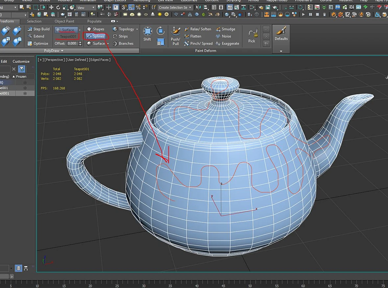The image size is (388, 288).
Task: Toggle the Angle Snap button
Action: 131,7
